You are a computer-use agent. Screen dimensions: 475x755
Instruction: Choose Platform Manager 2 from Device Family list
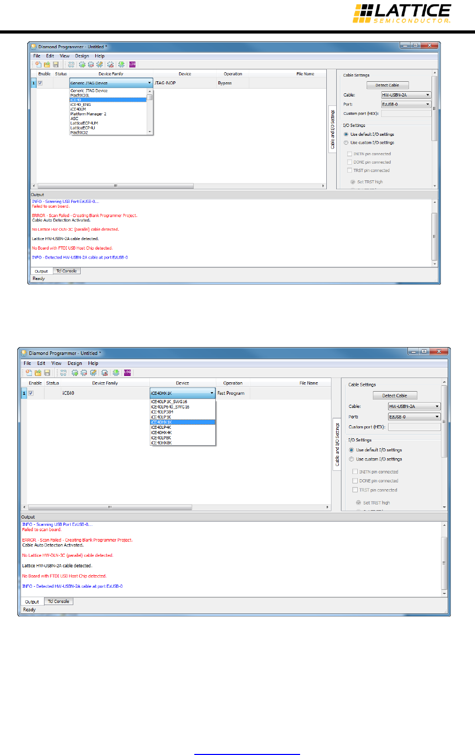tap(108, 114)
